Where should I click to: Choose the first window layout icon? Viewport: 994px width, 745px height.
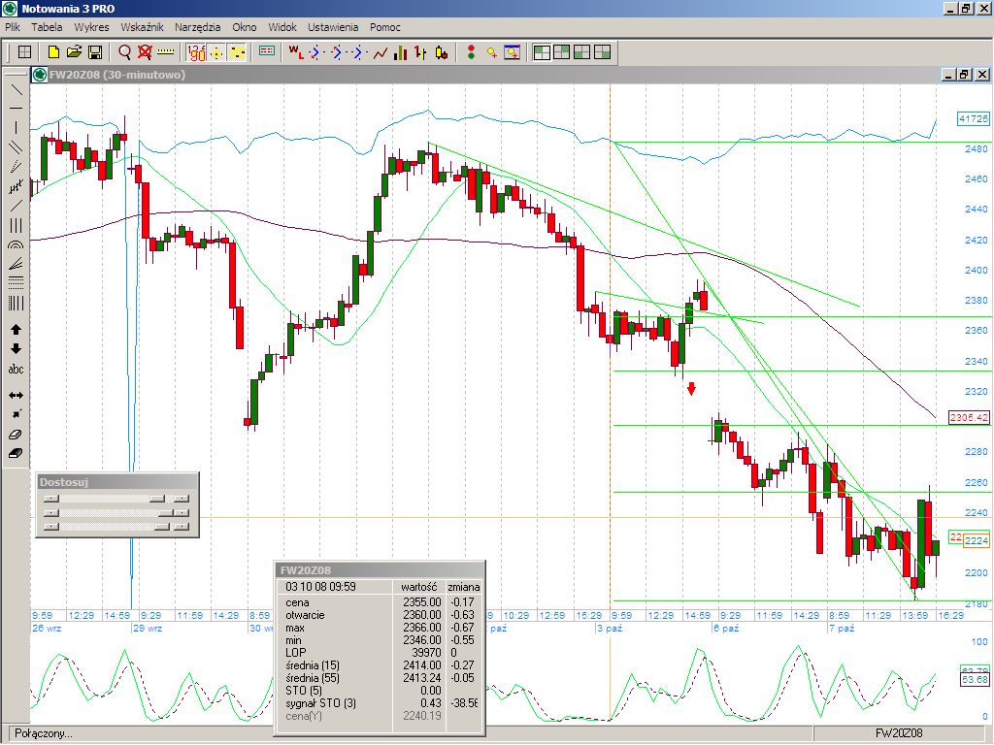(542, 52)
